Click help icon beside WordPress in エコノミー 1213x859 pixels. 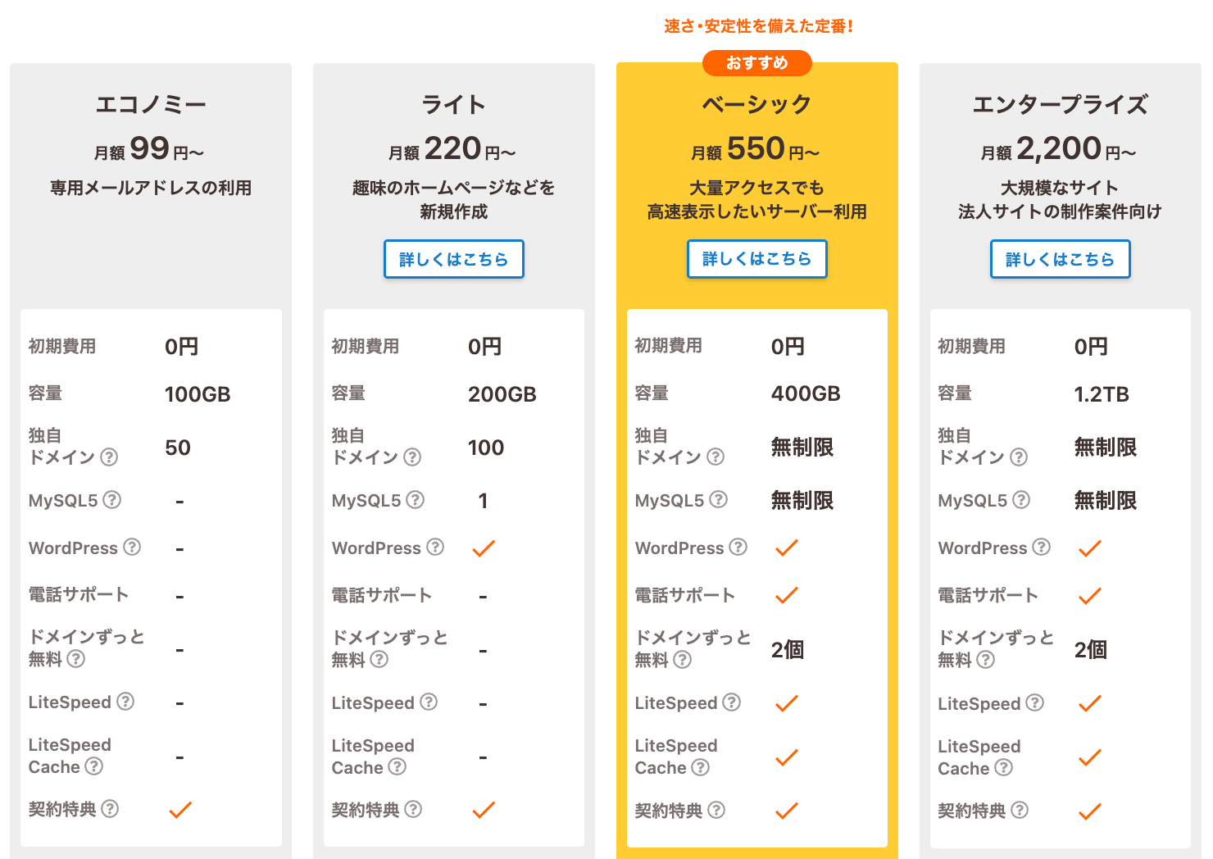[132, 547]
